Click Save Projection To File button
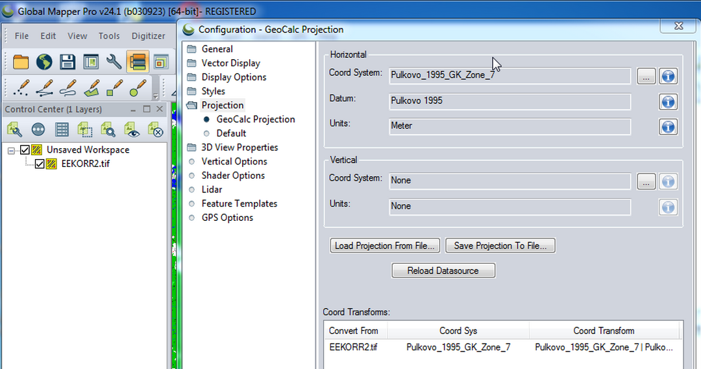701x369 pixels. tap(500, 246)
